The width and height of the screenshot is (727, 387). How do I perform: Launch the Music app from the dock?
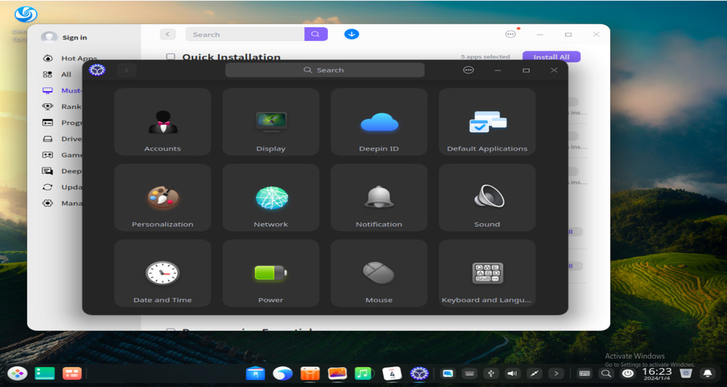tap(364, 374)
